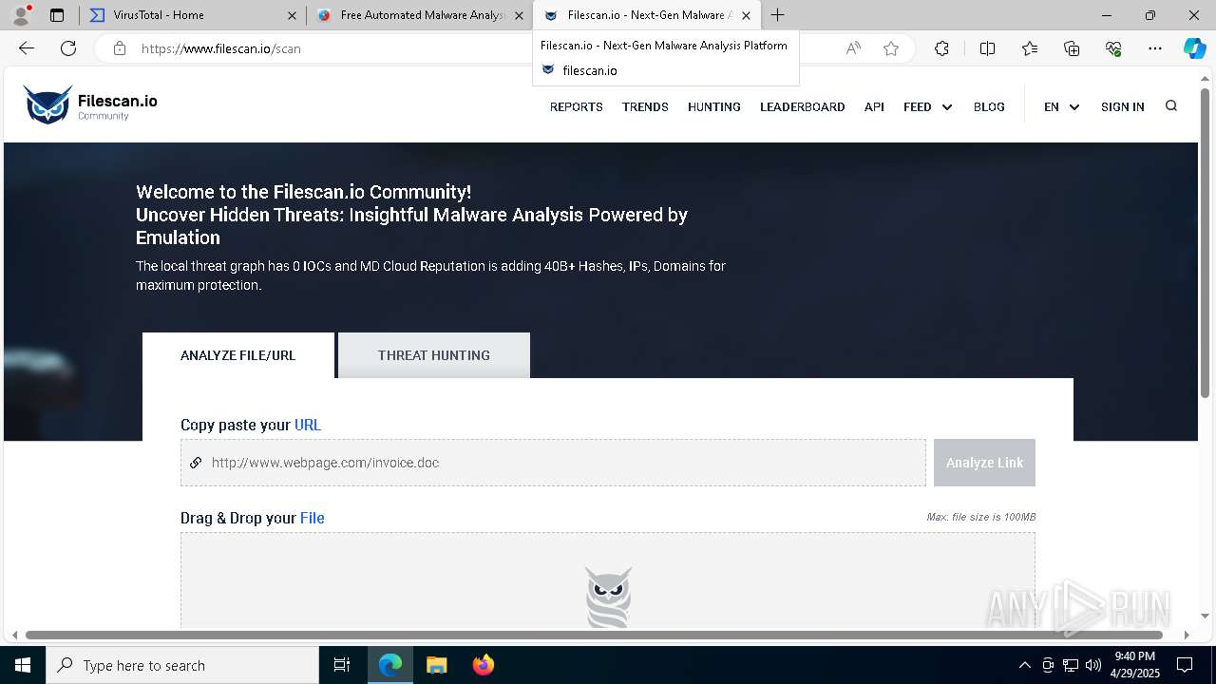The image size is (1216, 684).
Task: Close the VirusTotal - Home tab
Action: (292, 15)
